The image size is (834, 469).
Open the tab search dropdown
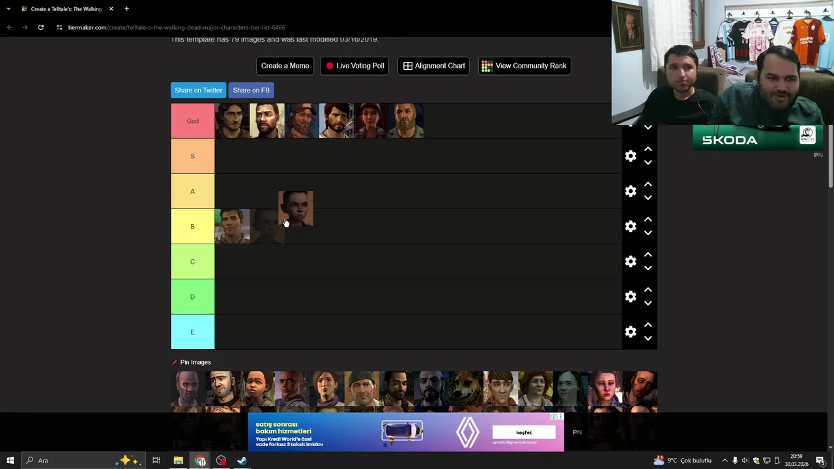click(x=8, y=9)
